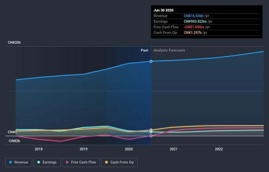Click the 'Analysts Forecasts' label
Viewport: 269px width, 172px height.
(169, 50)
